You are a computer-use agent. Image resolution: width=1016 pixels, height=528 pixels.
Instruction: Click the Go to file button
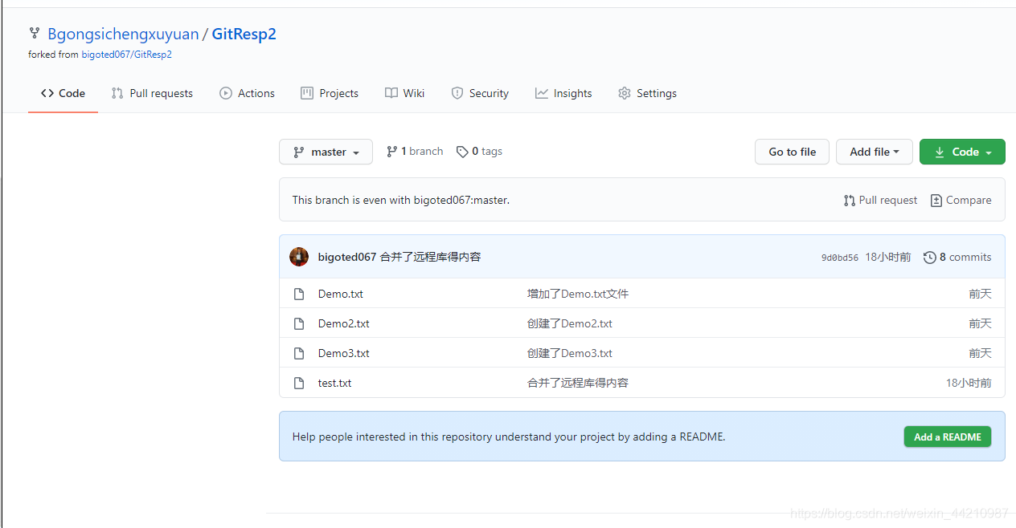(x=792, y=152)
